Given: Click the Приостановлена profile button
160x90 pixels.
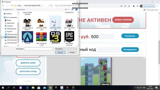Looking at the screenshot, I should coord(147,6).
